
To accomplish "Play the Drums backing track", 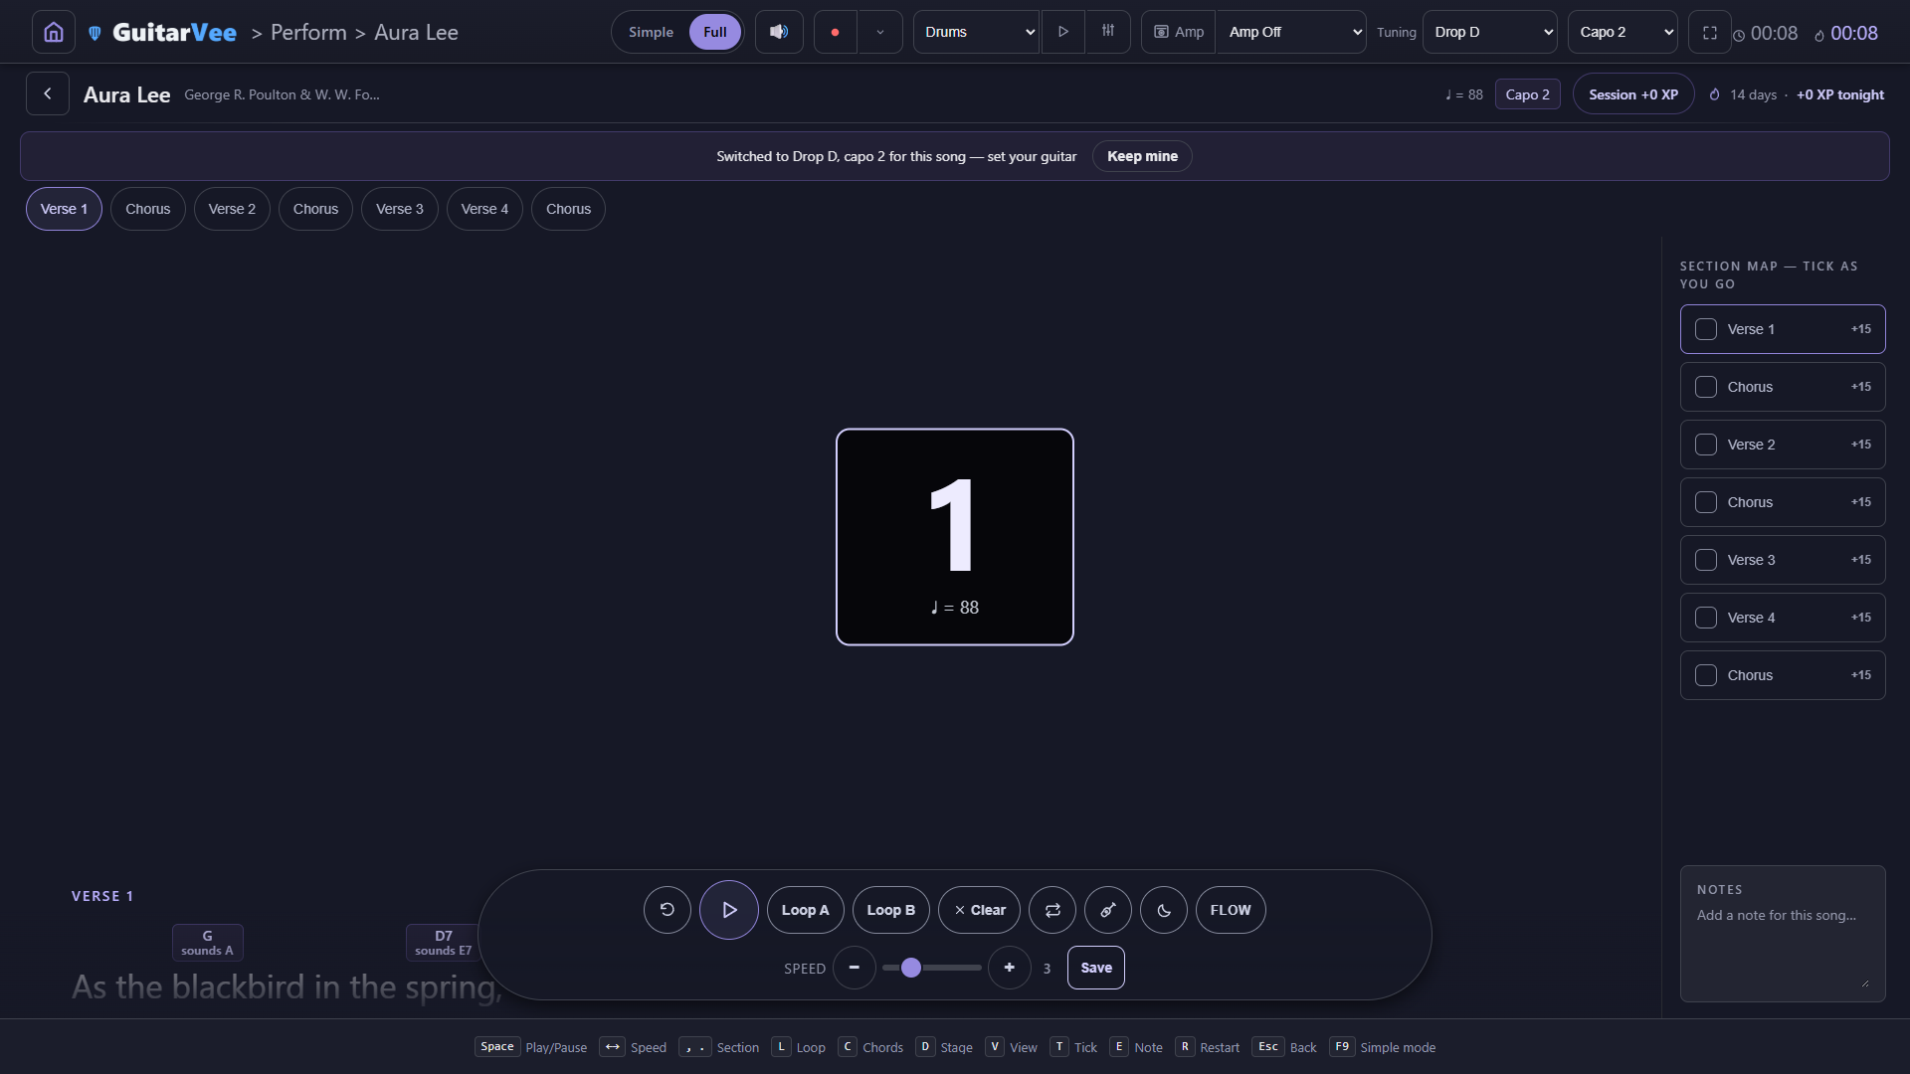I will pyautogui.click(x=1063, y=32).
